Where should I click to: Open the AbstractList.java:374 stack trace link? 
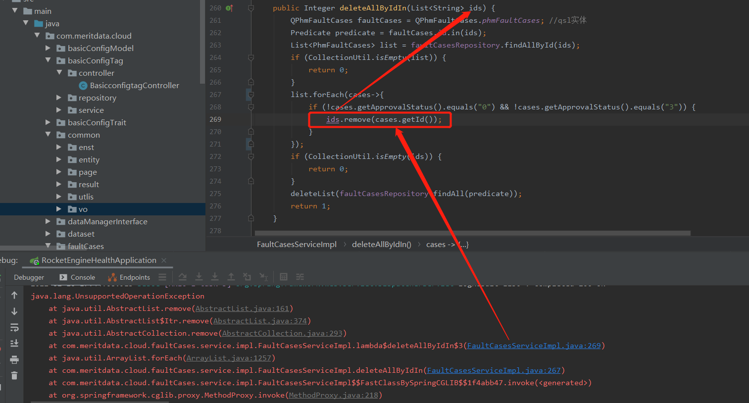pyautogui.click(x=260, y=321)
